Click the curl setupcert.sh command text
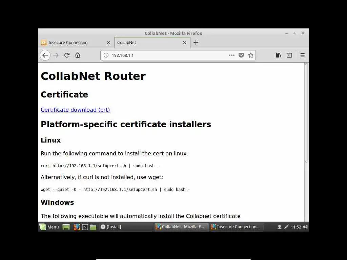This screenshot has width=347, height=260. click(100, 166)
